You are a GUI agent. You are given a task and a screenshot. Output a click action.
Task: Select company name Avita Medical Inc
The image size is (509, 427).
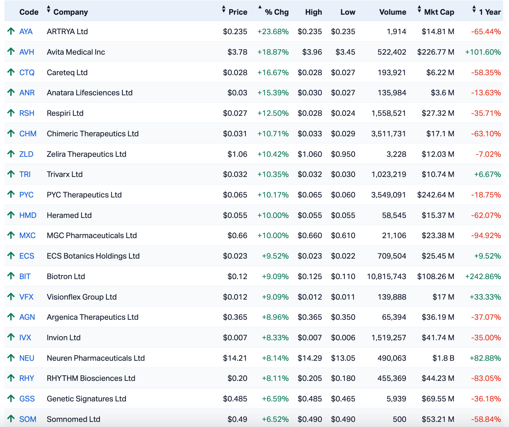[x=76, y=52]
